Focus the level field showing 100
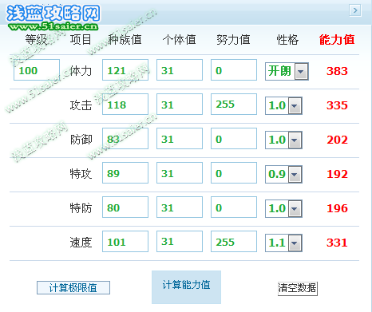Screen dimensions: 372x312 point(37,70)
